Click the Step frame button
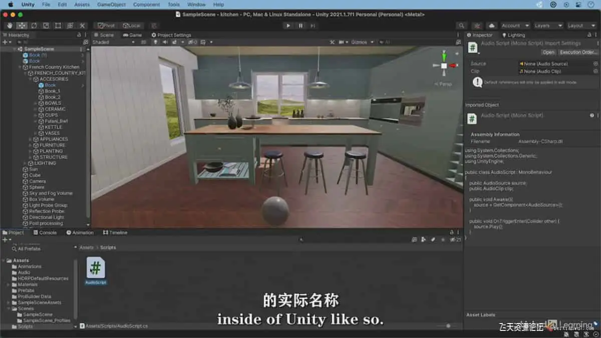 pos(313,26)
